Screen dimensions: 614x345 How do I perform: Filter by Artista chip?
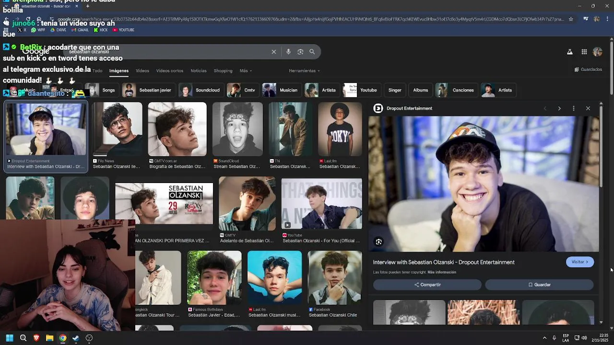322,90
